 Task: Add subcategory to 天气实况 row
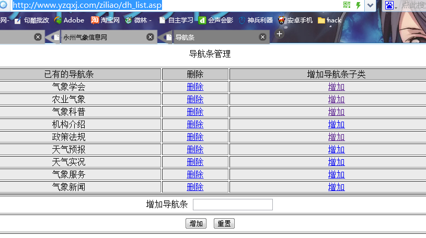pyautogui.click(x=336, y=162)
